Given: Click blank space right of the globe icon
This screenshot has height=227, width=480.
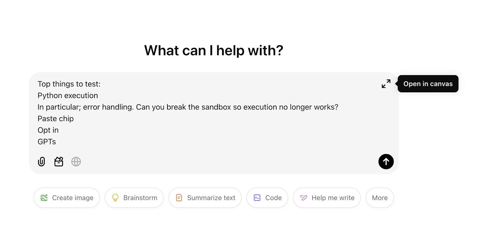Looking at the screenshot, I should [210, 162].
